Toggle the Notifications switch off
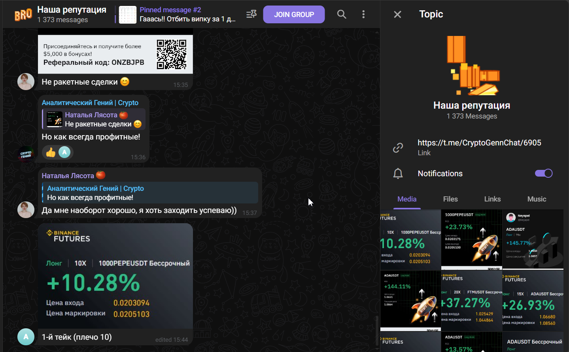569x352 pixels. click(x=544, y=173)
